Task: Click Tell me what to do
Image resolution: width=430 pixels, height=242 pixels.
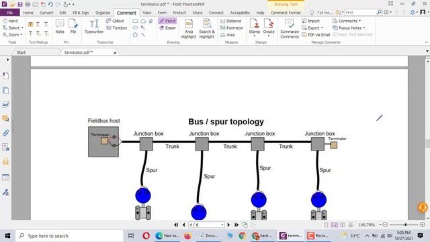Action: point(321,13)
